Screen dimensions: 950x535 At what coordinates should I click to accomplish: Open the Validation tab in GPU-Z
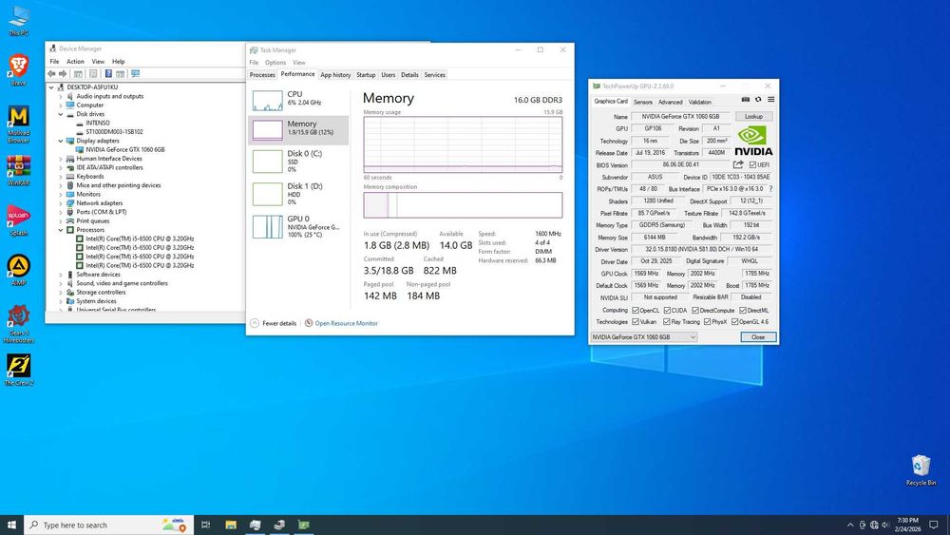(x=700, y=102)
